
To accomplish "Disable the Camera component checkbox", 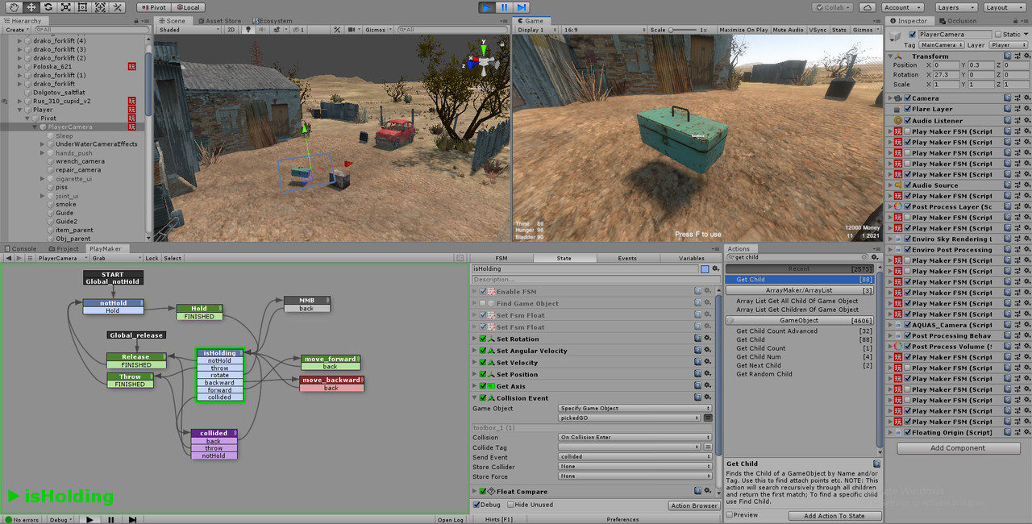I will pyautogui.click(x=907, y=98).
